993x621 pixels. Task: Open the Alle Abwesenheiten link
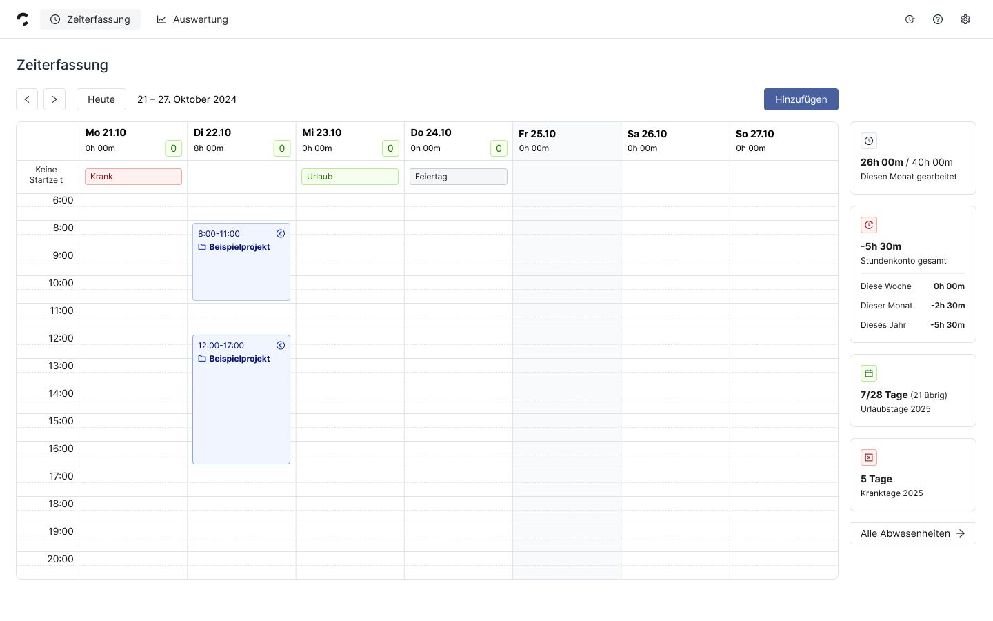[913, 533]
